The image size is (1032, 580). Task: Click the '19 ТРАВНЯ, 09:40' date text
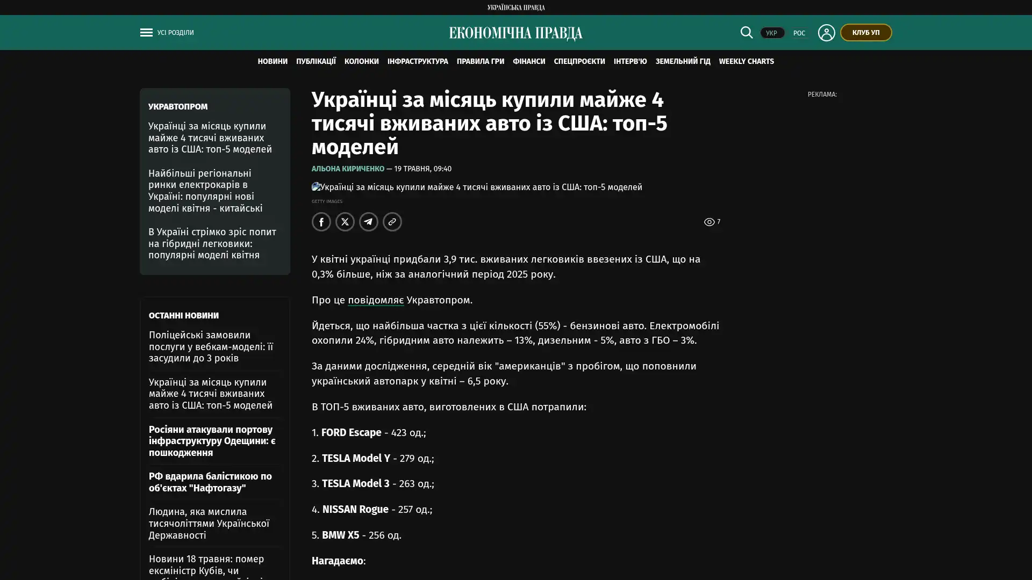point(422,169)
